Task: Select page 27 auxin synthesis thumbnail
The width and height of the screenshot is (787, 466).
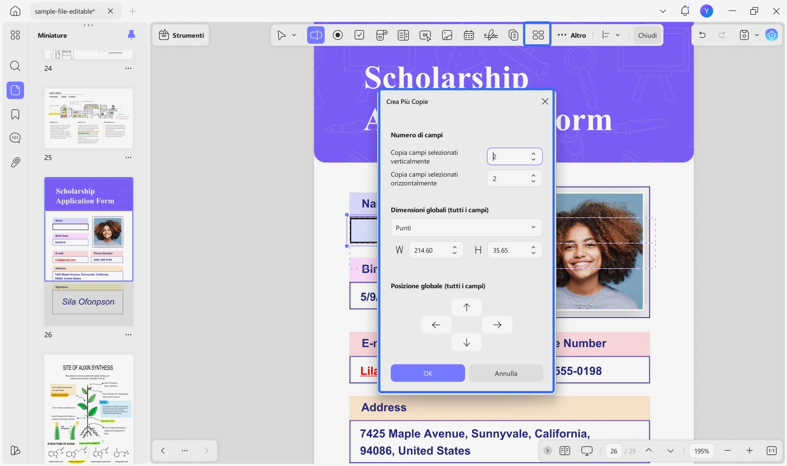Action: [x=89, y=409]
